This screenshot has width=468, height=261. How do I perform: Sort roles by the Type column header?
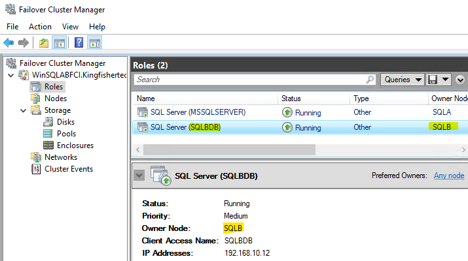389,99
